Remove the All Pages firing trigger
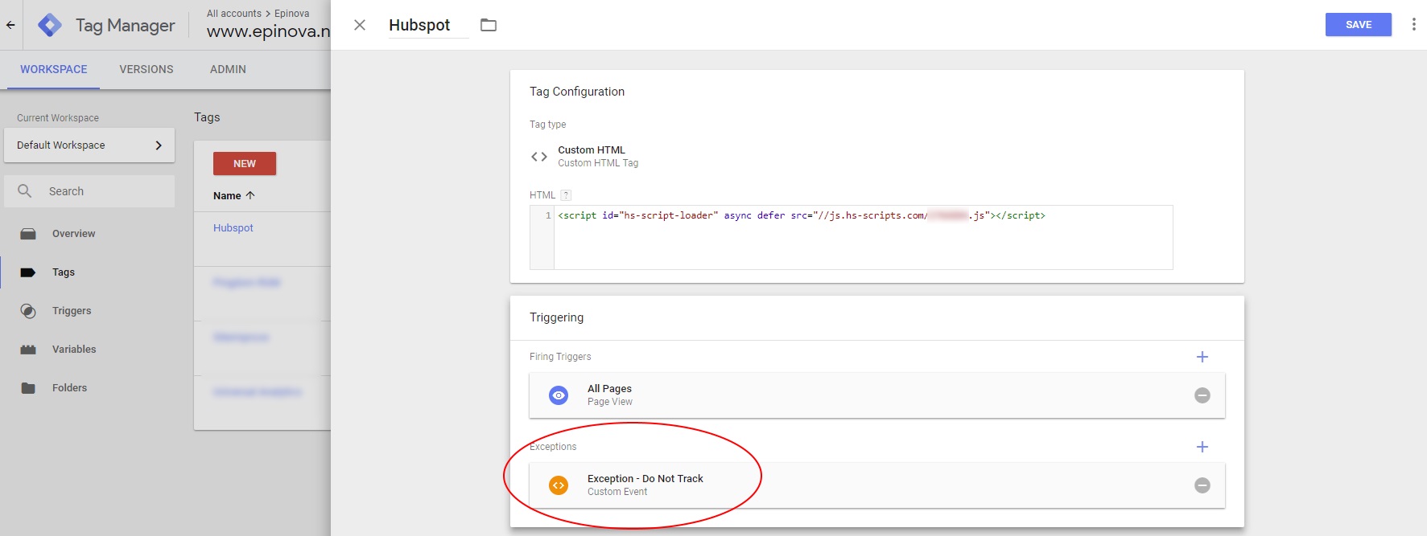Image resolution: width=1427 pixels, height=536 pixels. click(x=1202, y=395)
